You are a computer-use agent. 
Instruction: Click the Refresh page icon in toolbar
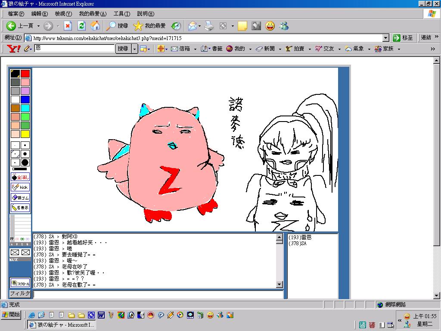coord(81,26)
